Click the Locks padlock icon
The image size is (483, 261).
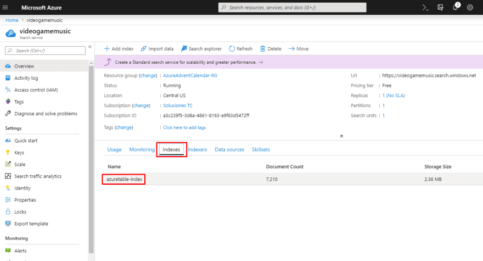(x=8, y=212)
